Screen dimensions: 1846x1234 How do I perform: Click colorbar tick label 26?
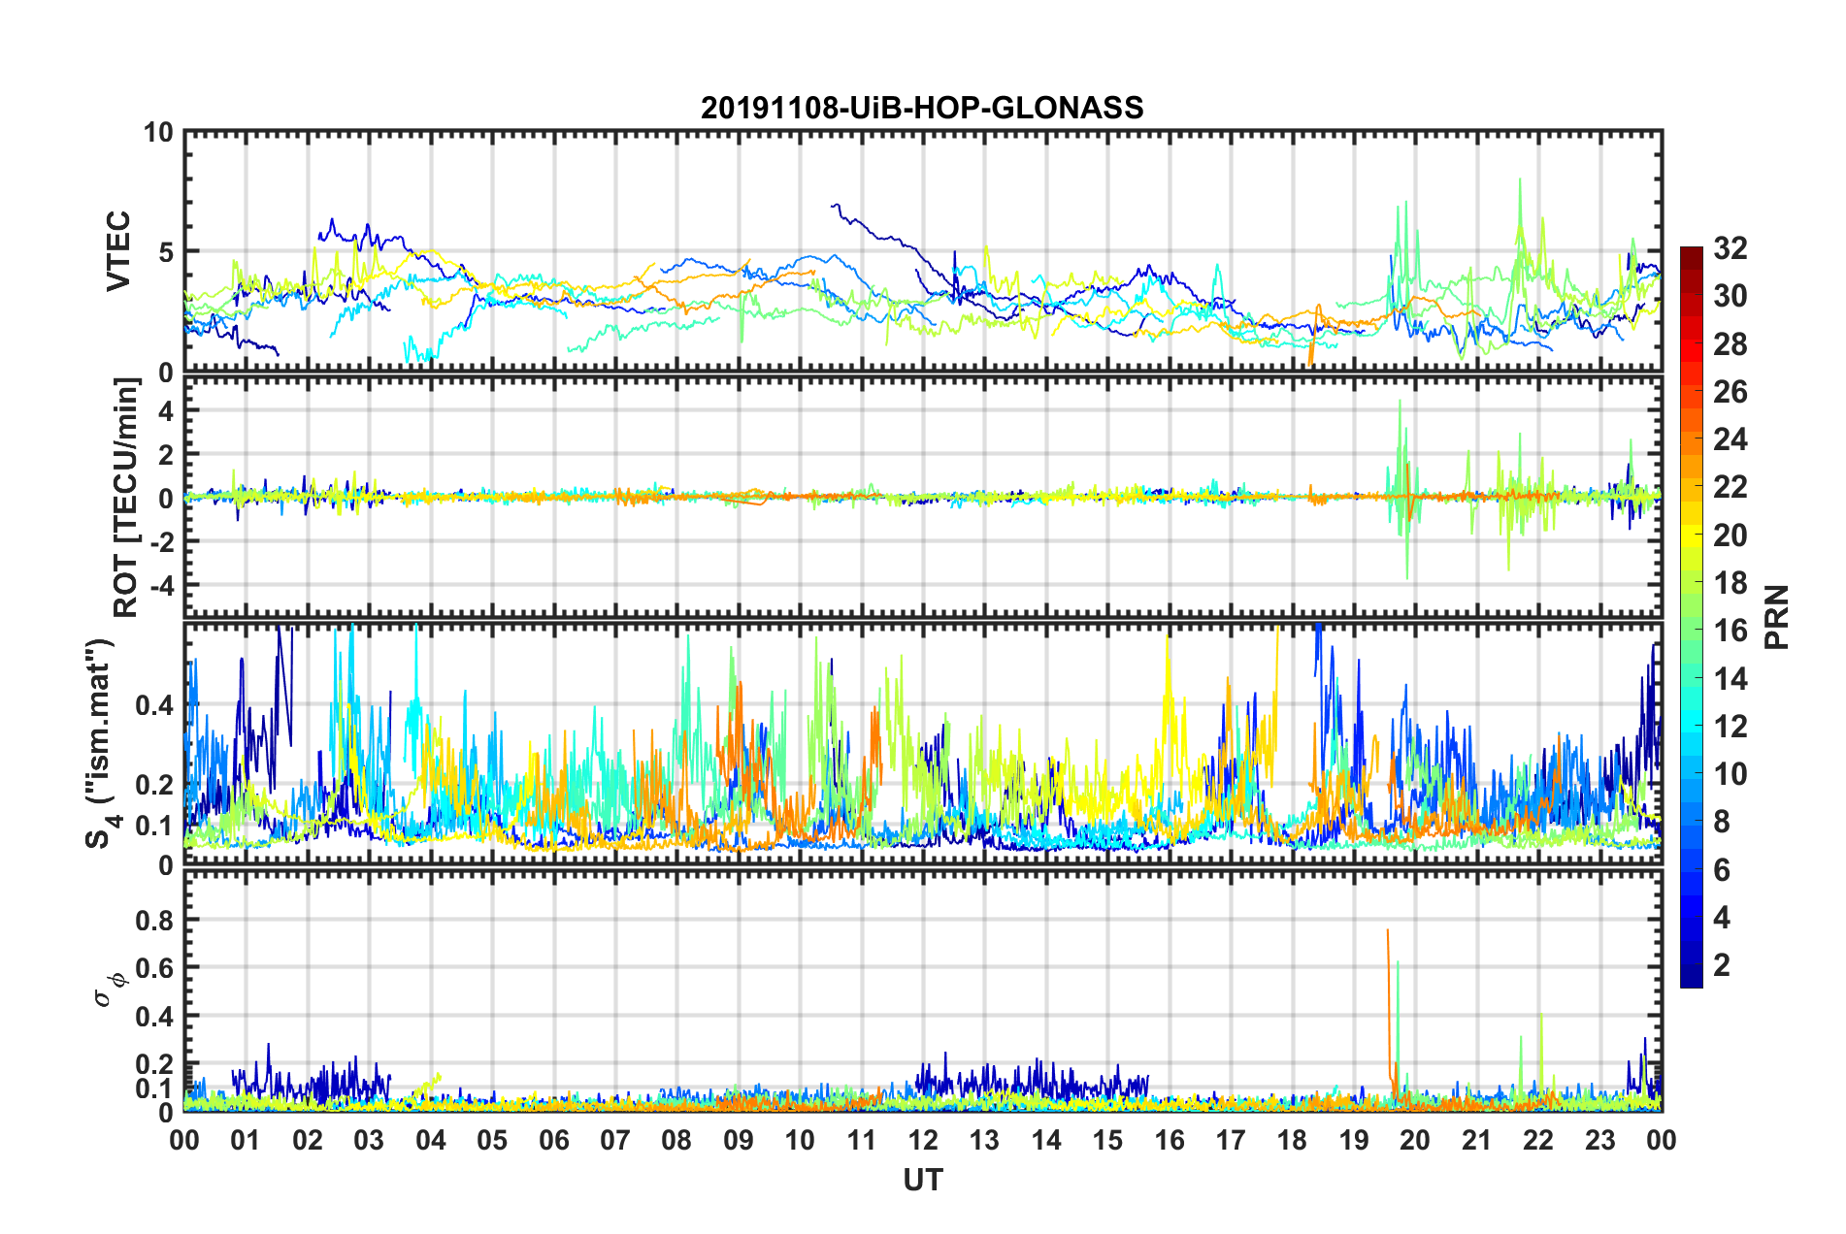tap(1731, 392)
